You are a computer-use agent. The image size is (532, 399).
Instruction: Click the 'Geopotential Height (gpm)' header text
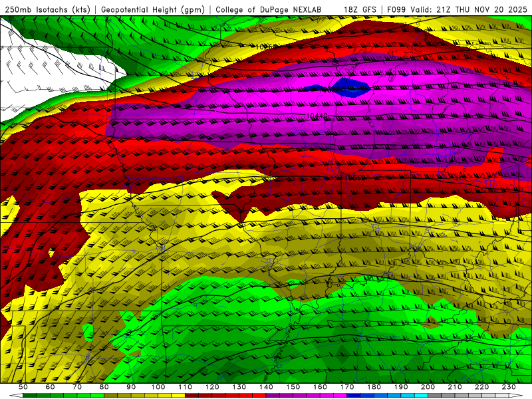click(153, 10)
